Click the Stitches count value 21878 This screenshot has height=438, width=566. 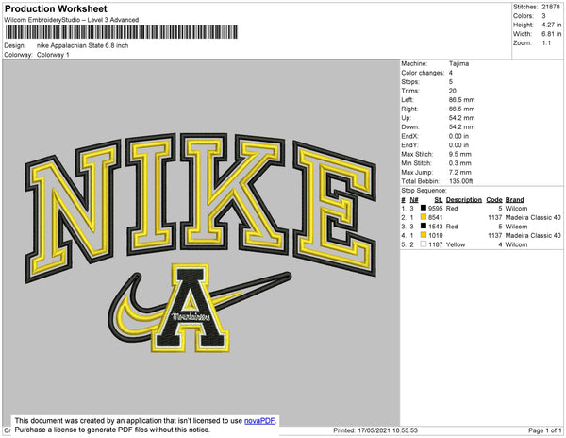point(552,7)
